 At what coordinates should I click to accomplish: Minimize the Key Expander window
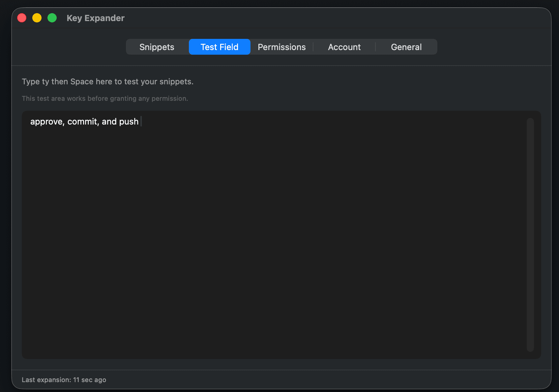click(x=37, y=18)
